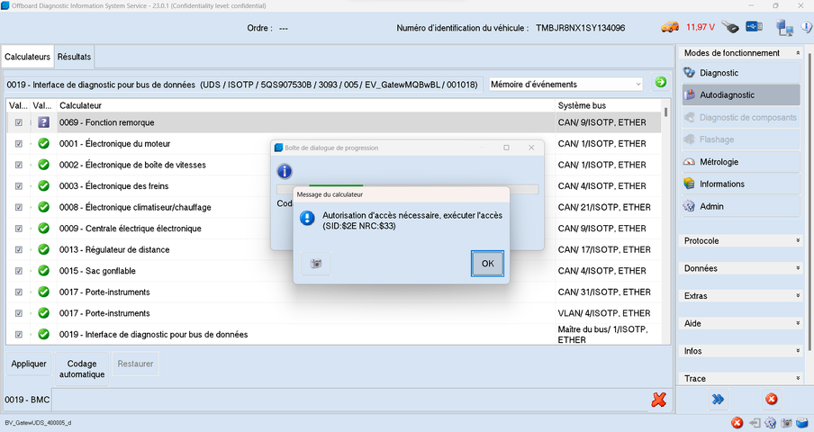Open the Métrologie mode
The width and height of the screenshot is (814, 432).
pyautogui.click(x=719, y=162)
